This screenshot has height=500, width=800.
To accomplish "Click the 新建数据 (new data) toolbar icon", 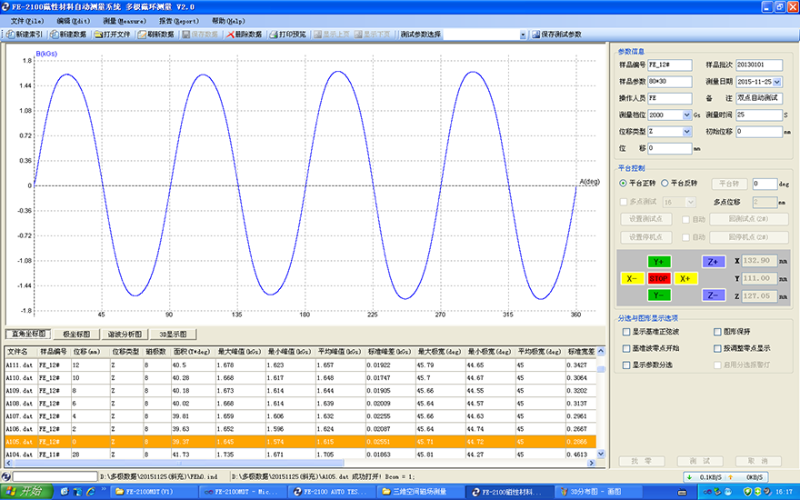I will coord(55,35).
